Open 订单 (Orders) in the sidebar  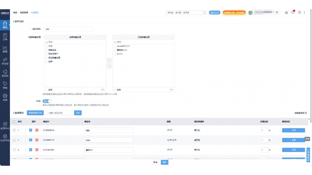(5, 37)
